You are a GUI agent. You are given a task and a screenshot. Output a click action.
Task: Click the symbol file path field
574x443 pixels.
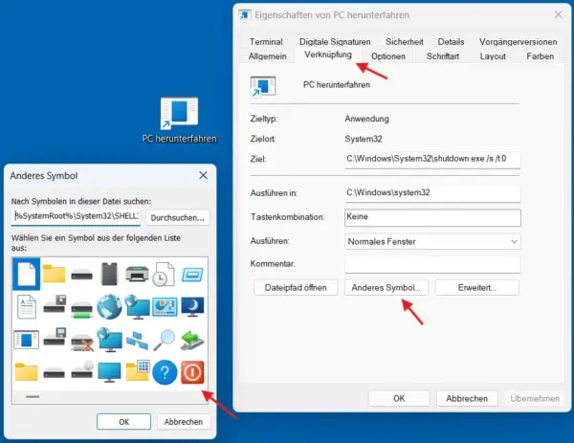click(x=77, y=216)
